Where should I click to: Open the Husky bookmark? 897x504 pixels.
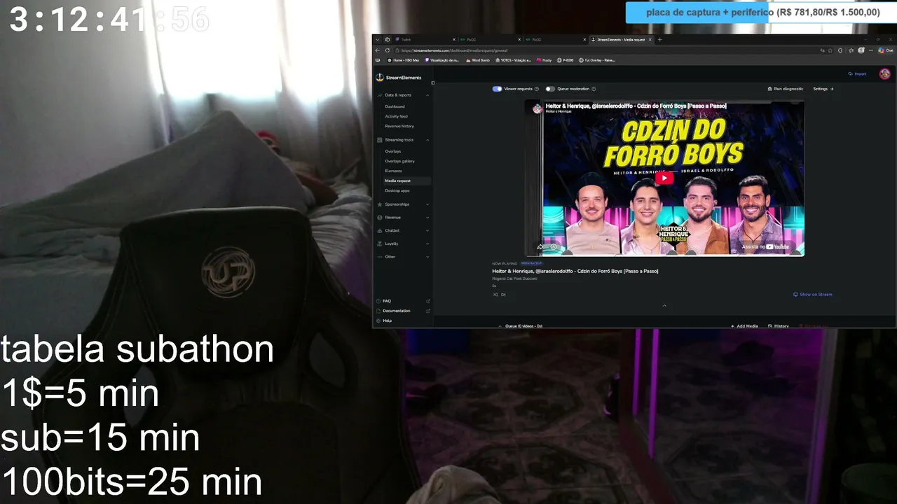[x=545, y=60]
